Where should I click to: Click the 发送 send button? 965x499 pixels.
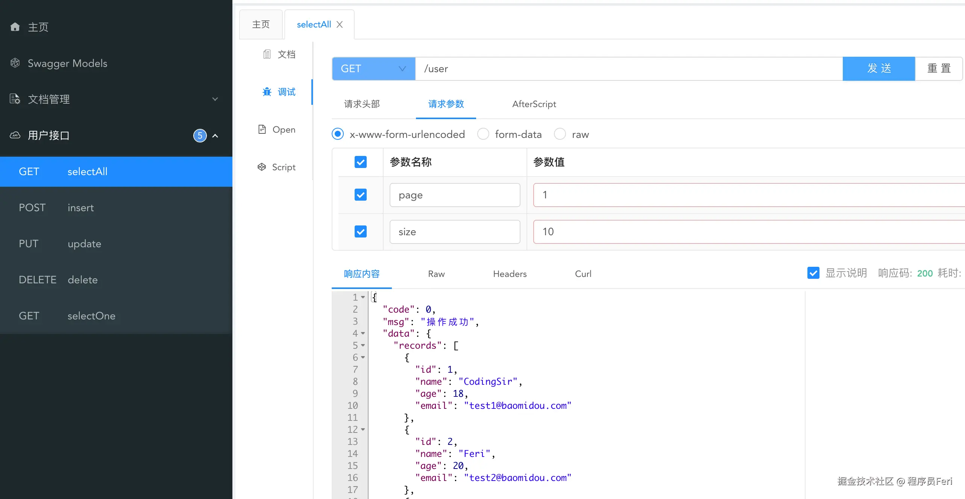[879, 68]
